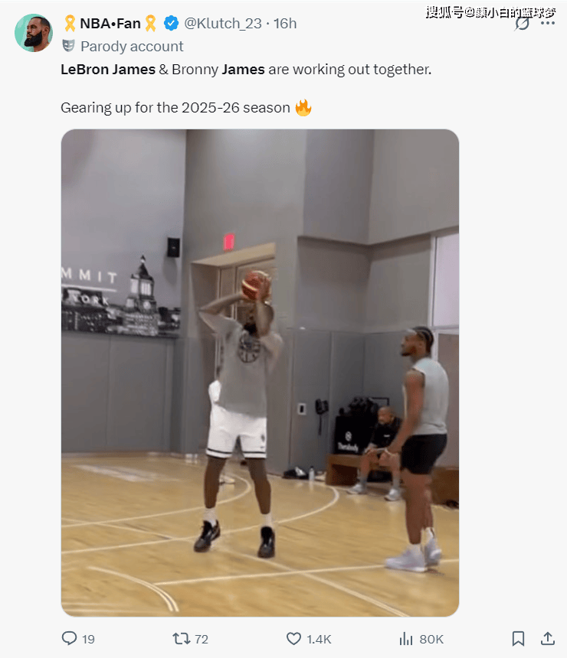Play the workout video thumbnail
567x658 pixels.
click(260, 373)
